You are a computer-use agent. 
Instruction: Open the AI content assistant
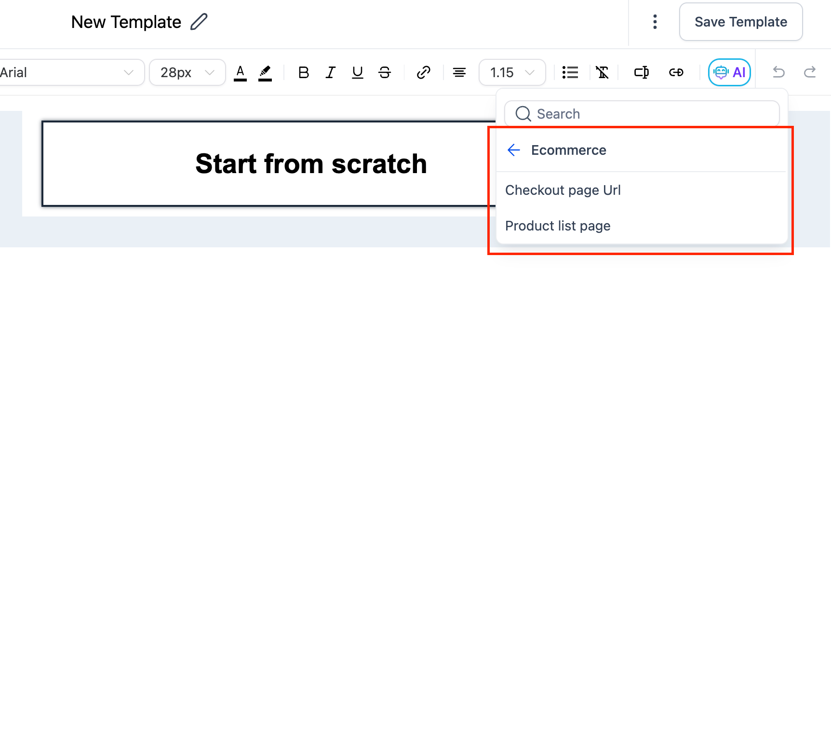pos(729,72)
